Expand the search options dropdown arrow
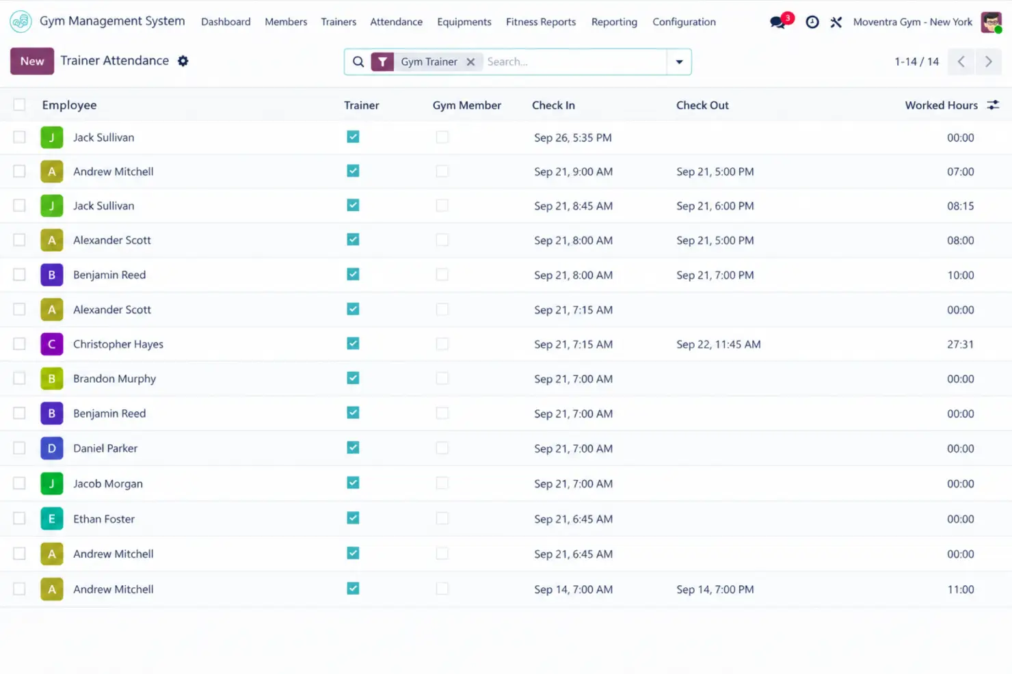 [679, 62]
